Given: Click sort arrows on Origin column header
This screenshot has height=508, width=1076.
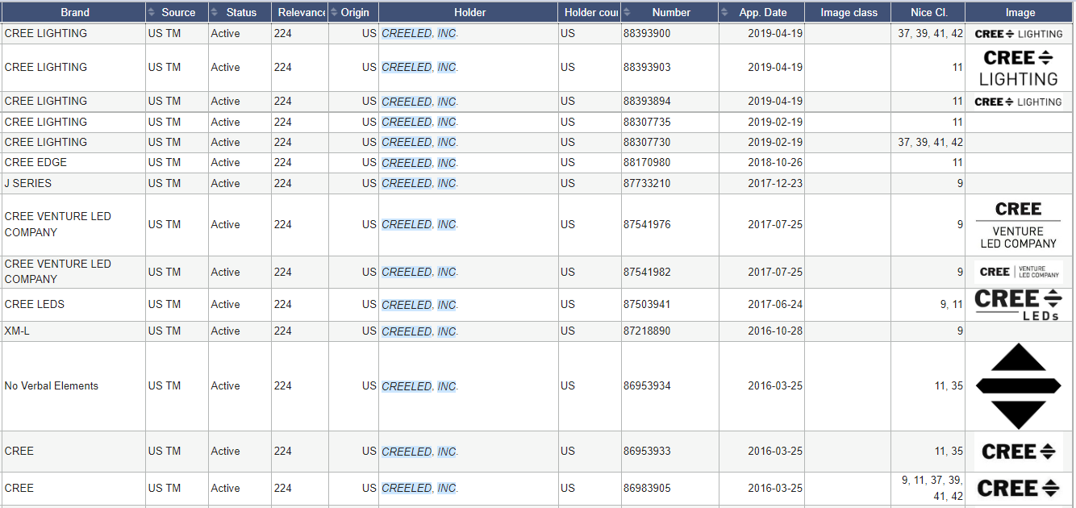Looking at the screenshot, I should click(335, 12).
